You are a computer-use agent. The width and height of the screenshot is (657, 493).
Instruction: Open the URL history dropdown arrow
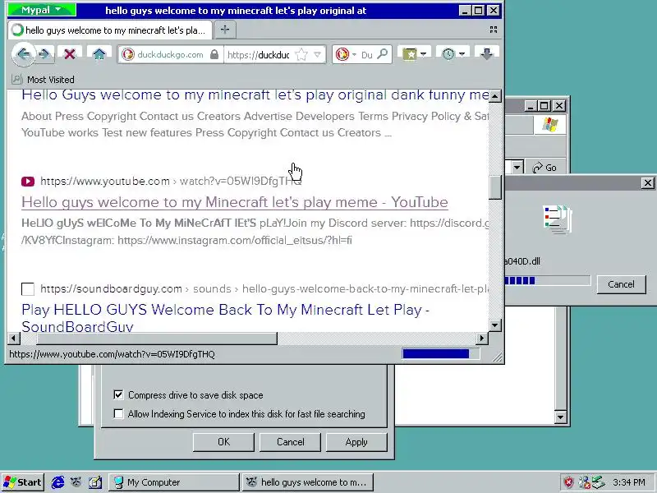[x=318, y=54]
